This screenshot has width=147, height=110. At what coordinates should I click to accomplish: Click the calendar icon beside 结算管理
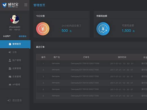pos(10,69)
